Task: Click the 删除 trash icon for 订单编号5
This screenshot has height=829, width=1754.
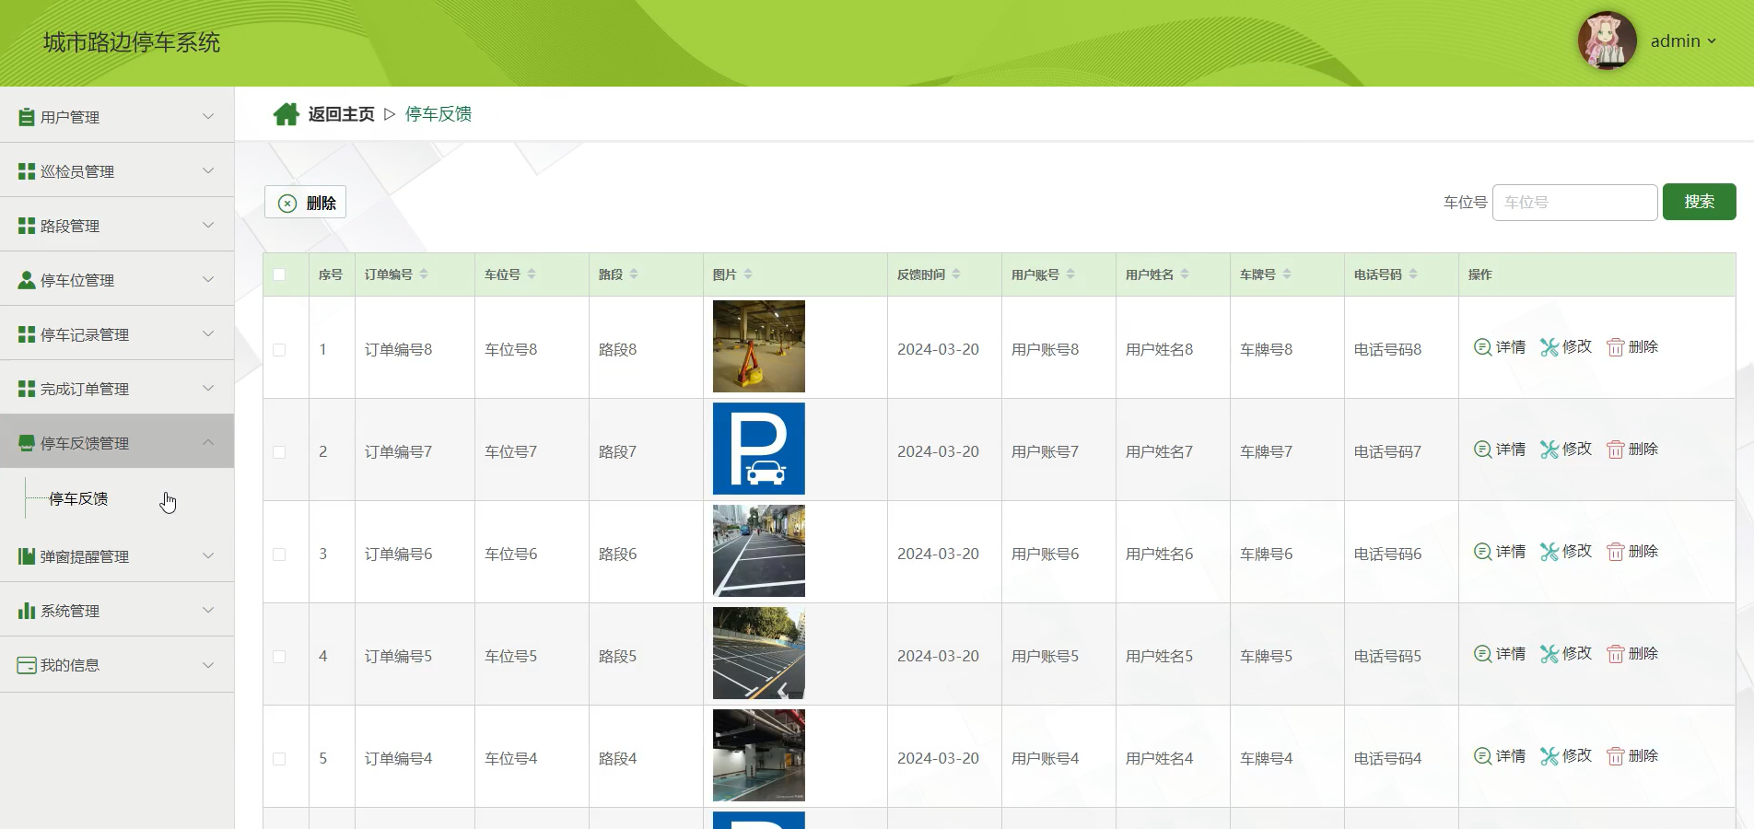Action: (x=1615, y=654)
